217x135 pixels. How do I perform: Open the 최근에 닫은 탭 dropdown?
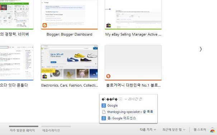pyautogui.click(x=174, y=130)
